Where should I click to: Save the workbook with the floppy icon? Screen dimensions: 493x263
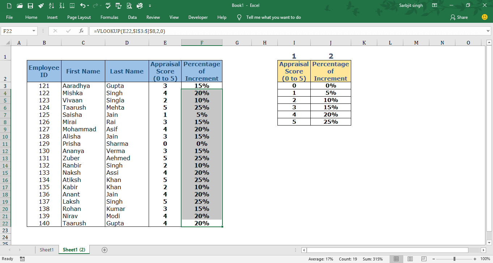pyautogui.click(x=30, y=6)
